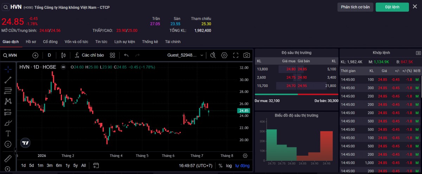Open the Tài chính tab
The width and height of the screenshot is (422, 174).
(x=173, y=42)
